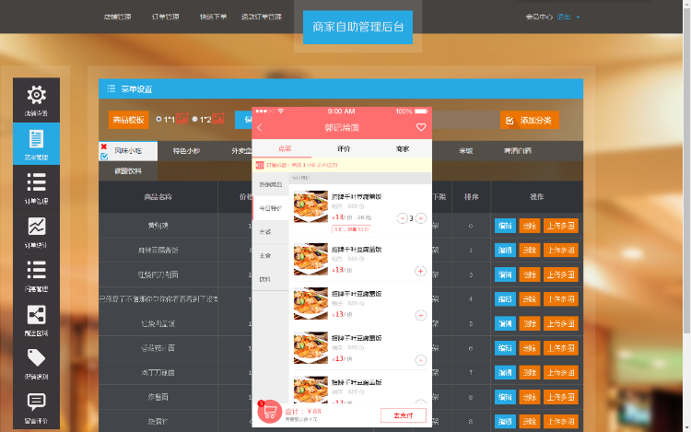The height and width of the screenshot is (432, 691).
Task: Tap the plus button on second dish
Action: pyautogui.click(x=420, y=271)
